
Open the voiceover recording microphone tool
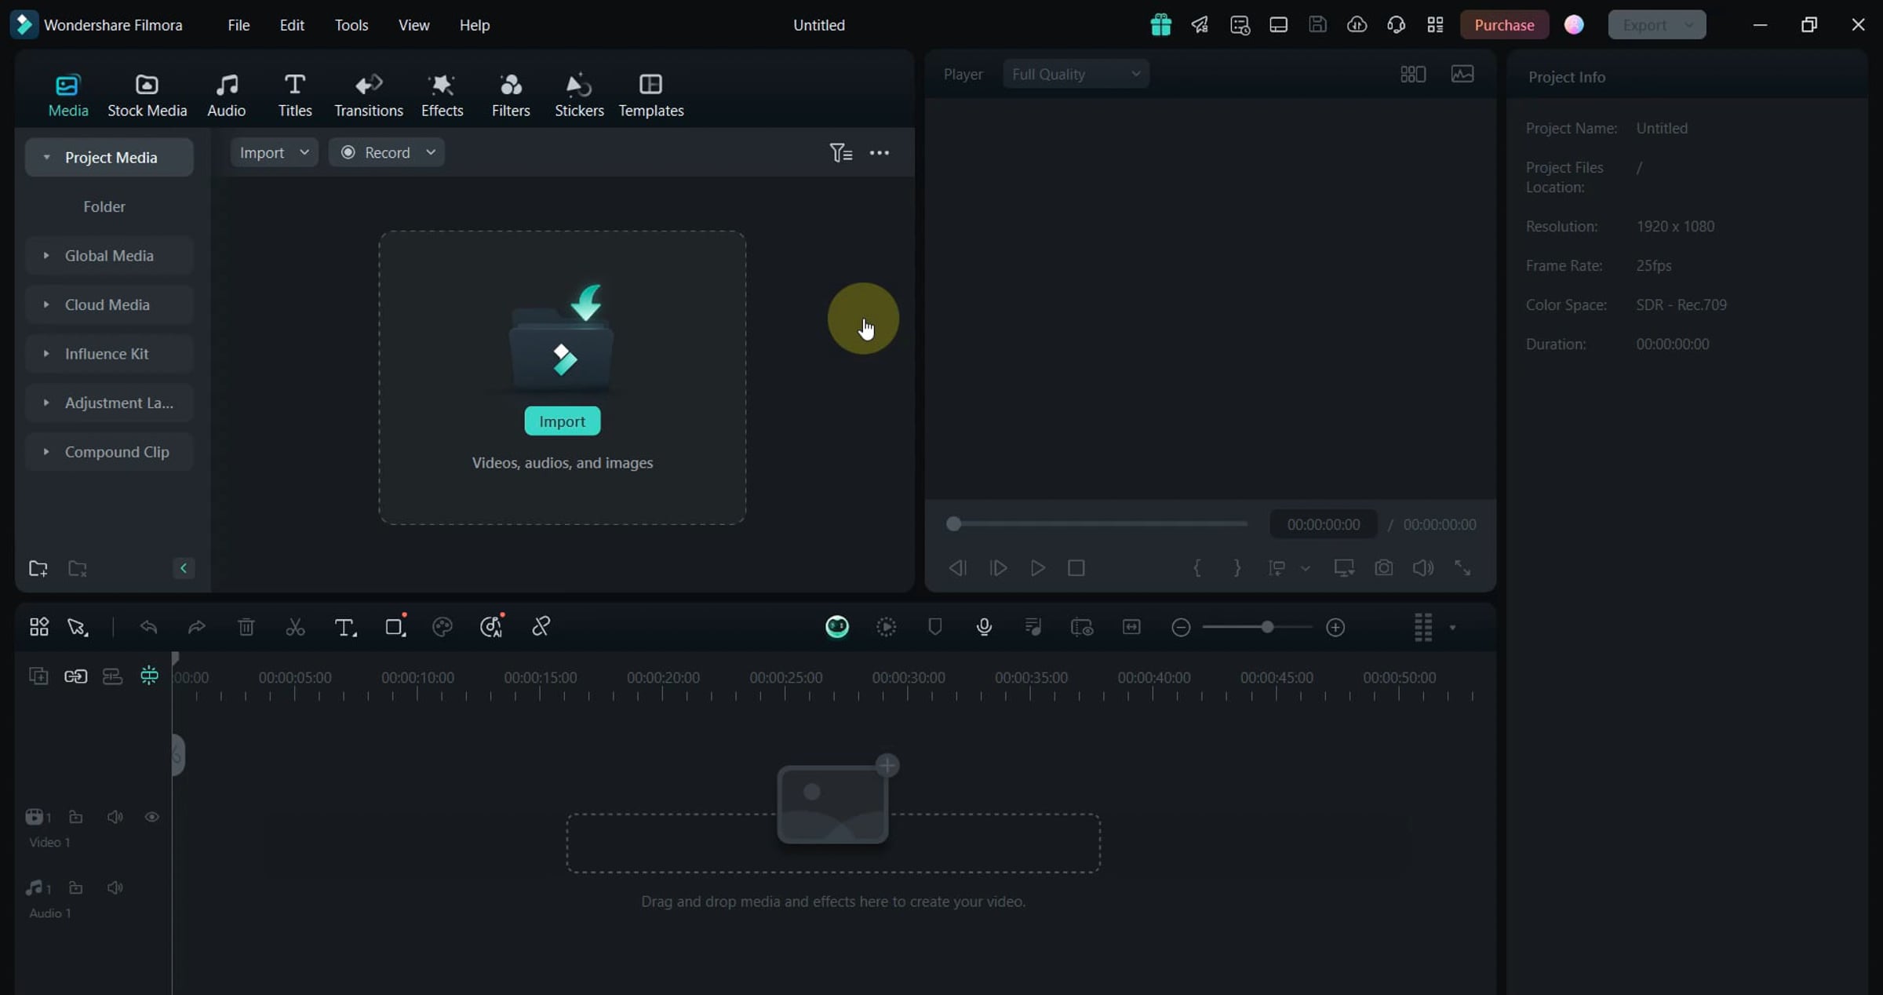[984, 627]
